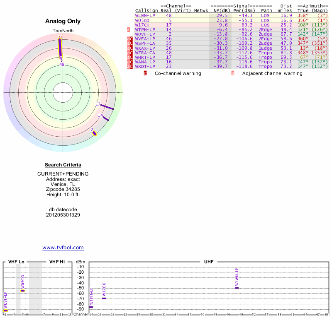Viewport: 332px width, 318px height.
Task: Click the channel 48 bar pointing north
Action: pyautogui.click(x=60, y=48)
